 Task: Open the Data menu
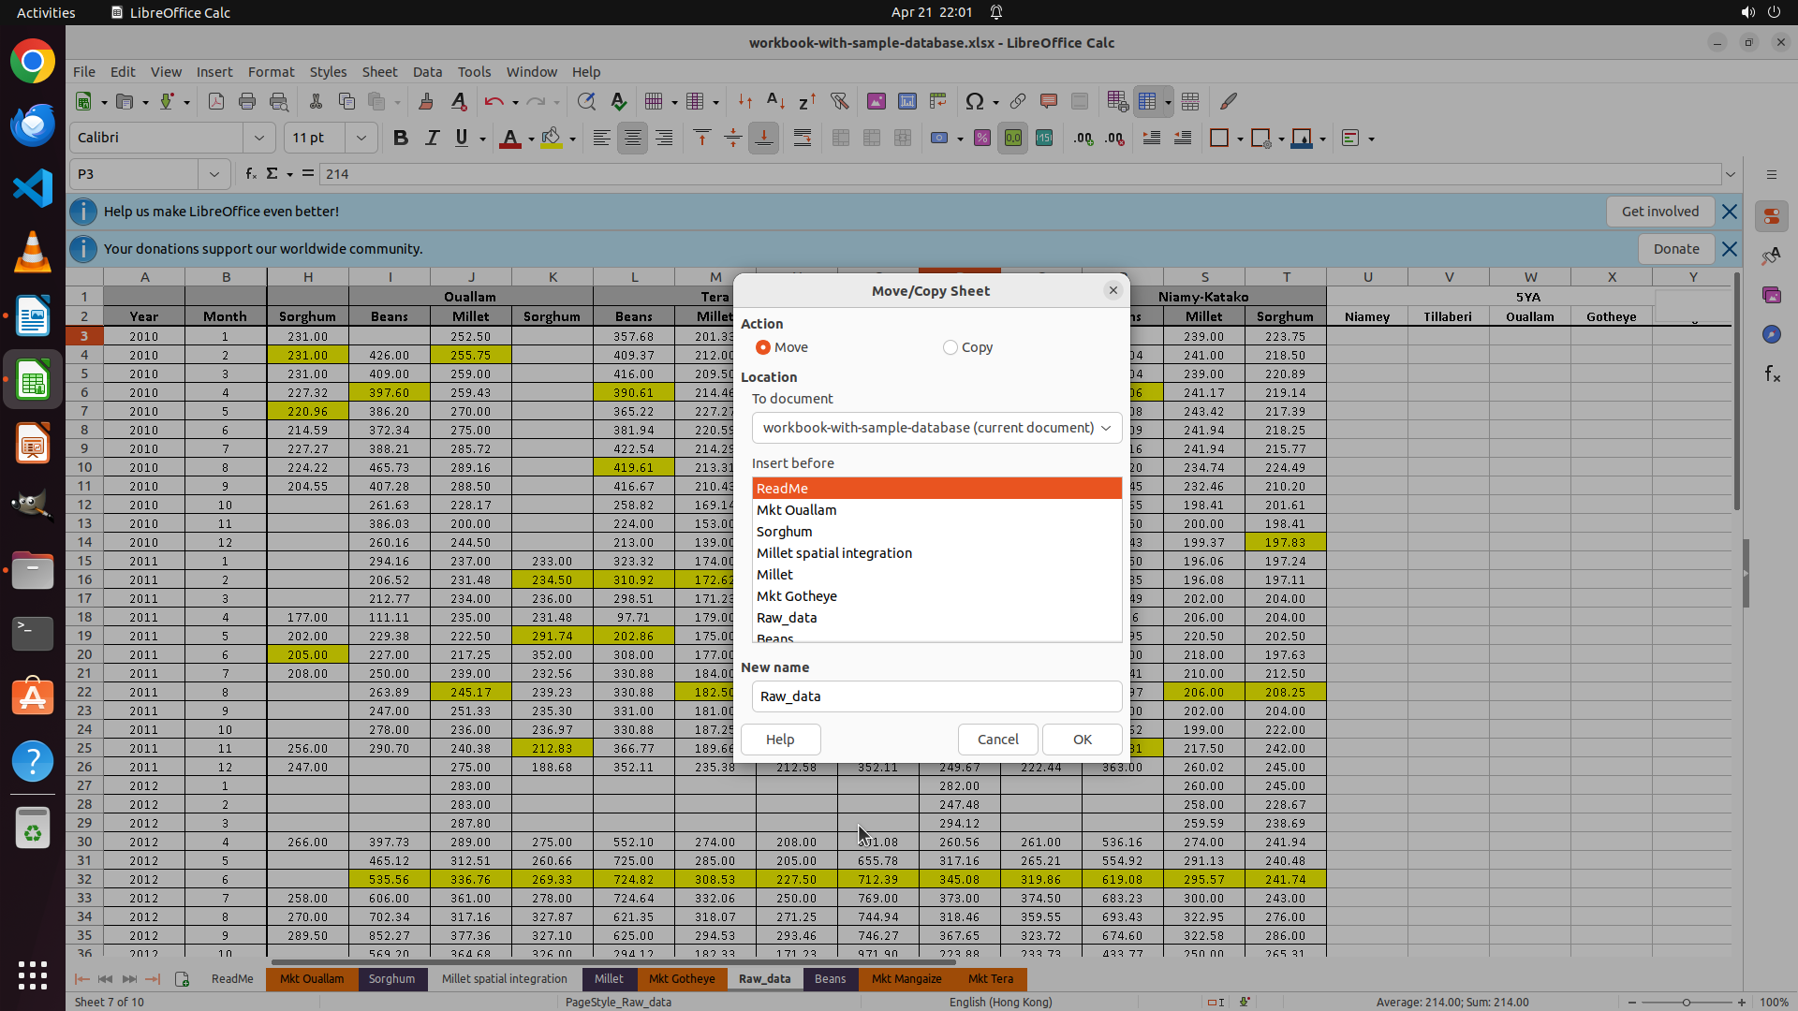pyautogui.click(x=427, y=72)
